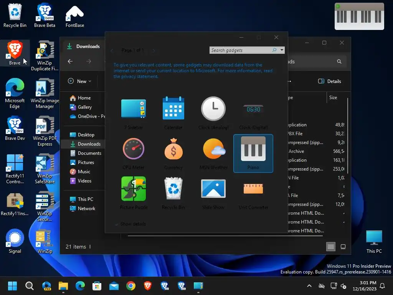Switch Explorer to large thumbnails view
This screenshot has width=393, height=295.
(343, 247)
